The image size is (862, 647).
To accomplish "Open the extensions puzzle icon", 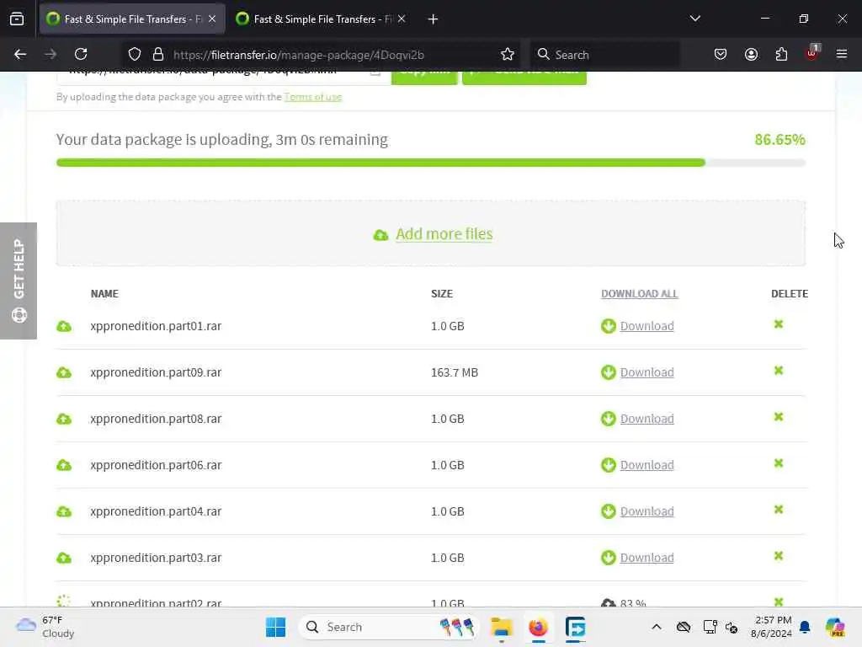I will tap(781, 55).
